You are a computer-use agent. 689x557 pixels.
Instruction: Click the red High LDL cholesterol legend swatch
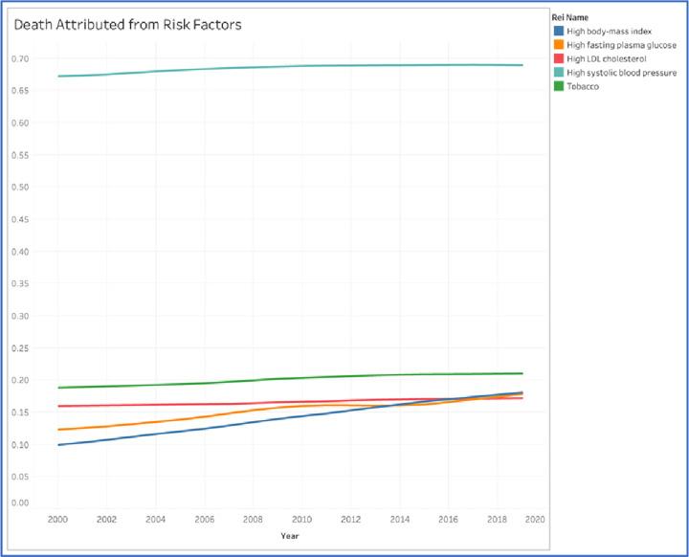[x=557, y=58]
